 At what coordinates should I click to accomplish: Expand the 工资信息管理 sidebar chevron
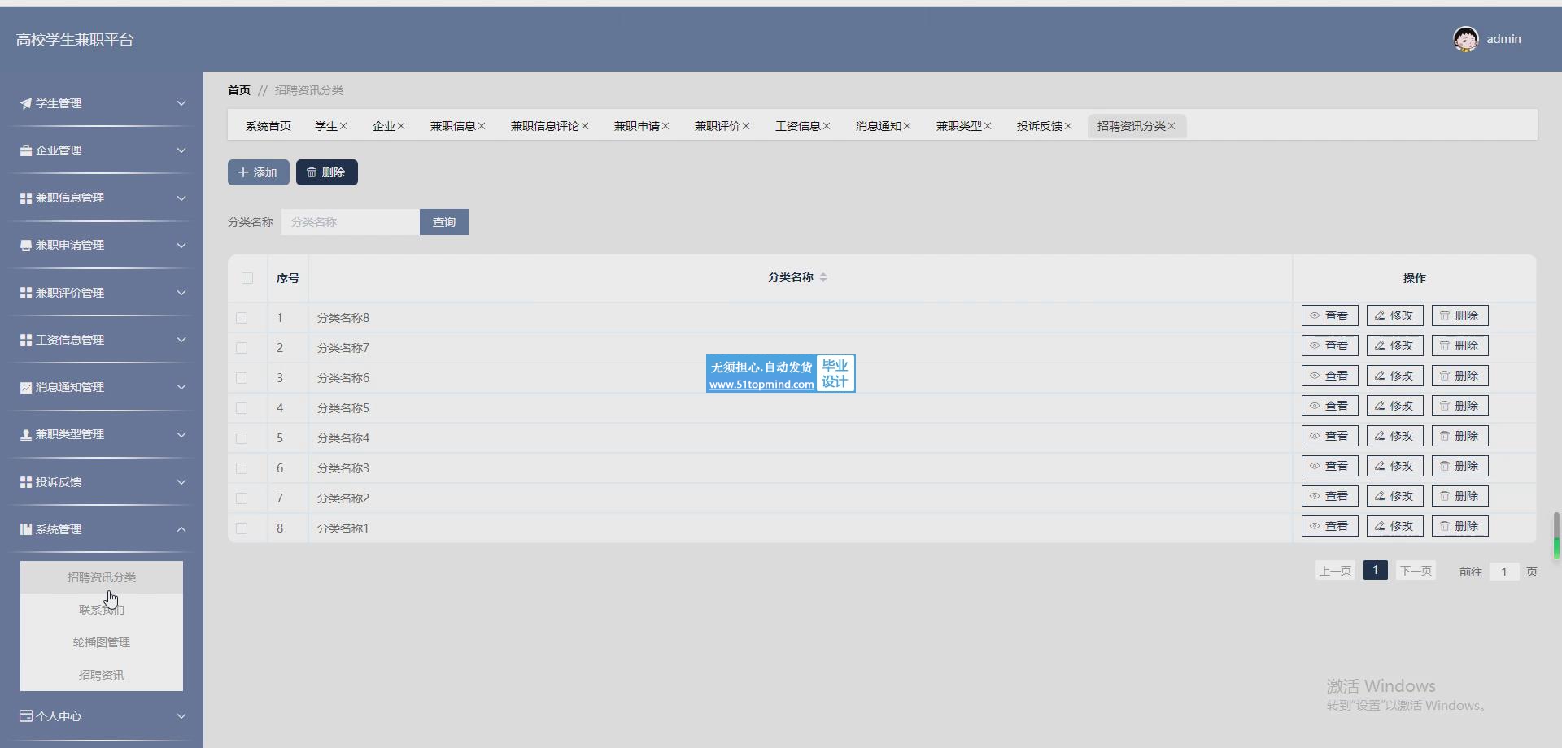[181, 340]
